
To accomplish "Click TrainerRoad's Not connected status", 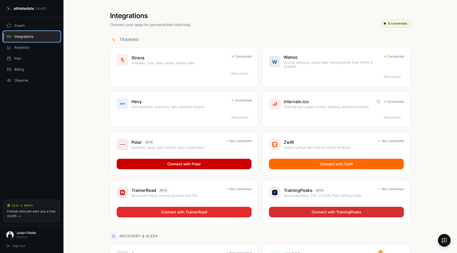I will click(239, 189).
